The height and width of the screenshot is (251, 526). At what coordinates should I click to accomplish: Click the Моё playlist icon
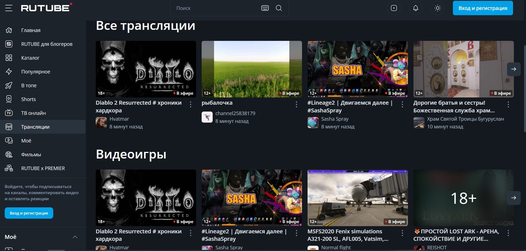click(9, 141)
